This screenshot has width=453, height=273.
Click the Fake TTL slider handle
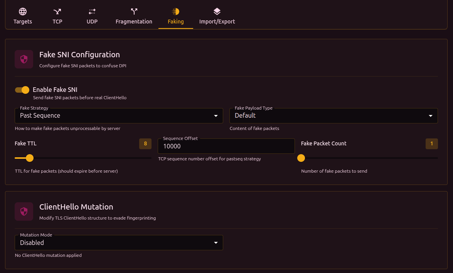pos(29,158)
